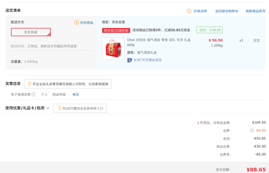
Task: Click the 商品优惠 -¥30.00 value
Action: tap(259, 146)
